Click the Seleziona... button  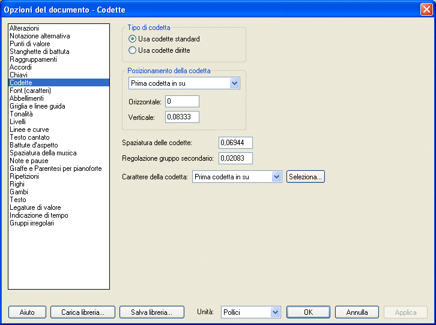pos(306,177)
